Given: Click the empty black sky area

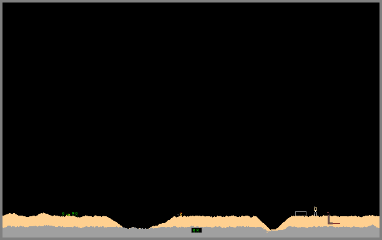Looking at the screenshot, I should [191, 105].
